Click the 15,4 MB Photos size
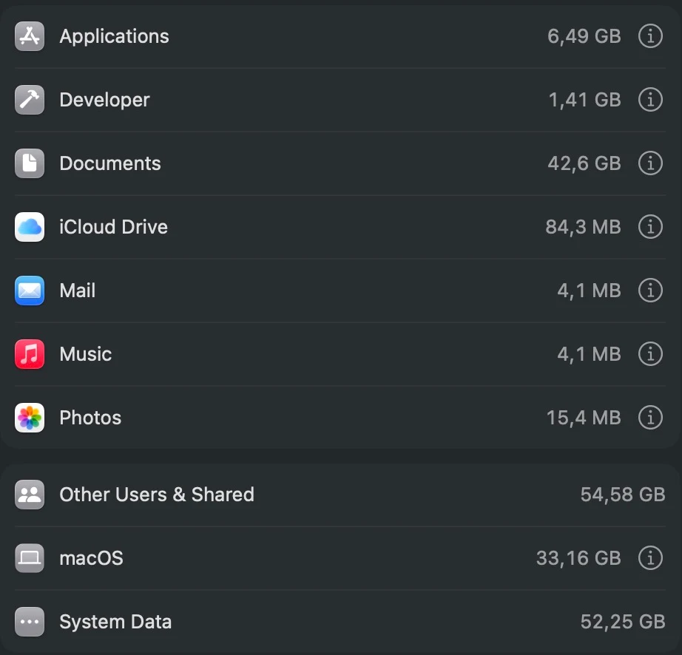The image size is (682, 655). tap(584, 418)
